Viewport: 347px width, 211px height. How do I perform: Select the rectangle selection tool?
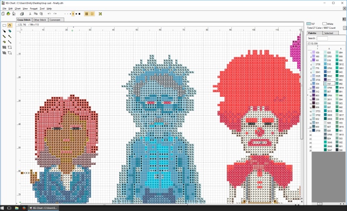(x=4, y=25)
